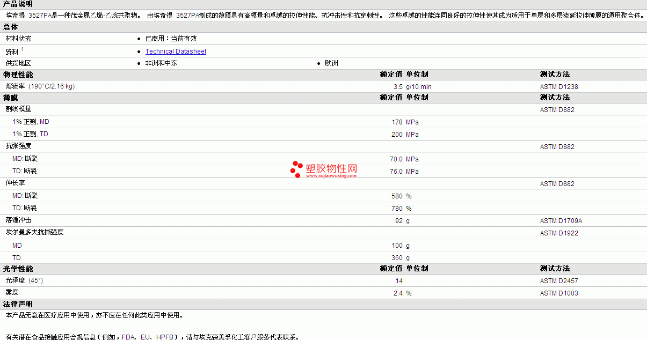Click the 200 modulus value
The height and width of the screenshot is (340, 647).
pos(397,135)
